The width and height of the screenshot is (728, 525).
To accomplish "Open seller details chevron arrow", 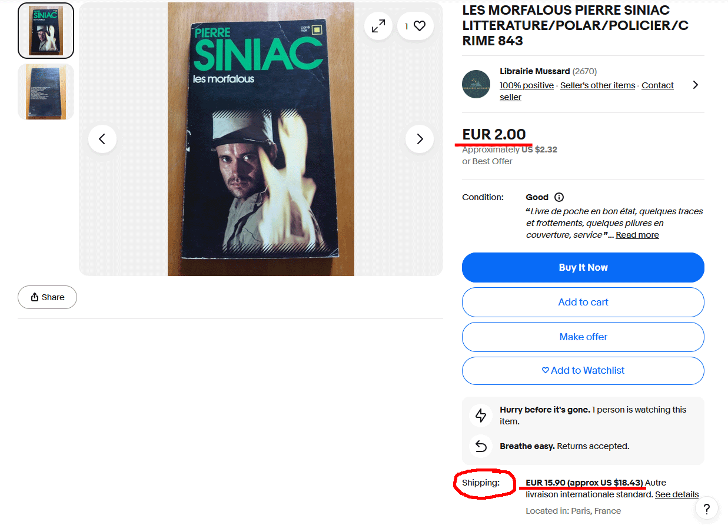I will tap(696, 85).
